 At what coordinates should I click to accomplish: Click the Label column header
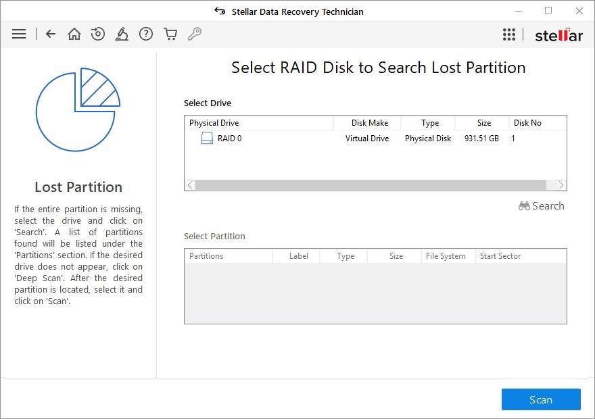pos(296,256)
